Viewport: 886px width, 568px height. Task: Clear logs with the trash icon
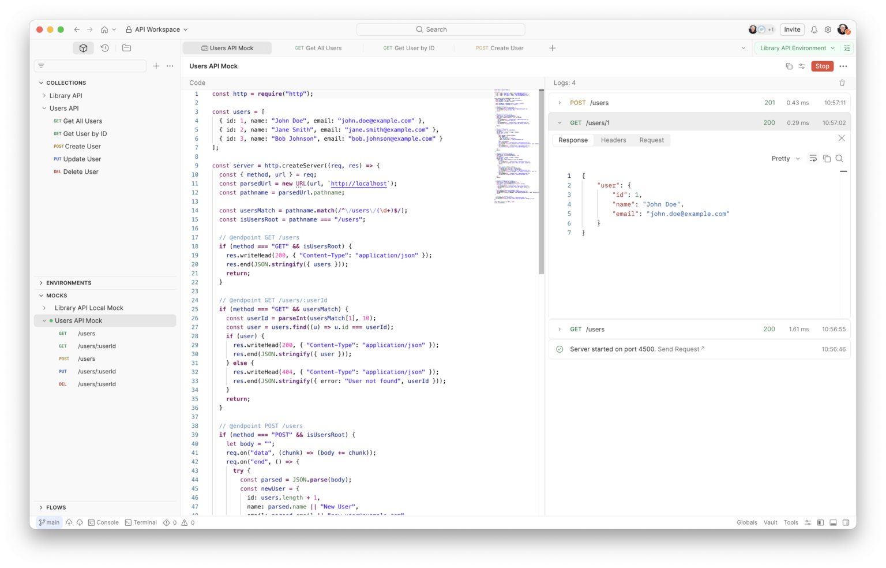click(842, 83)
